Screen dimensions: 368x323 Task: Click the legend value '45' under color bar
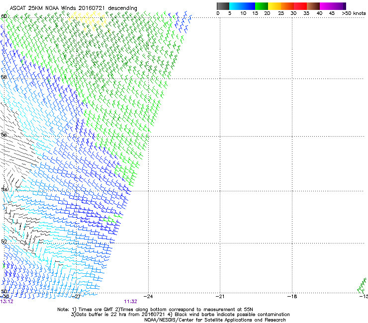coord(332,13)
